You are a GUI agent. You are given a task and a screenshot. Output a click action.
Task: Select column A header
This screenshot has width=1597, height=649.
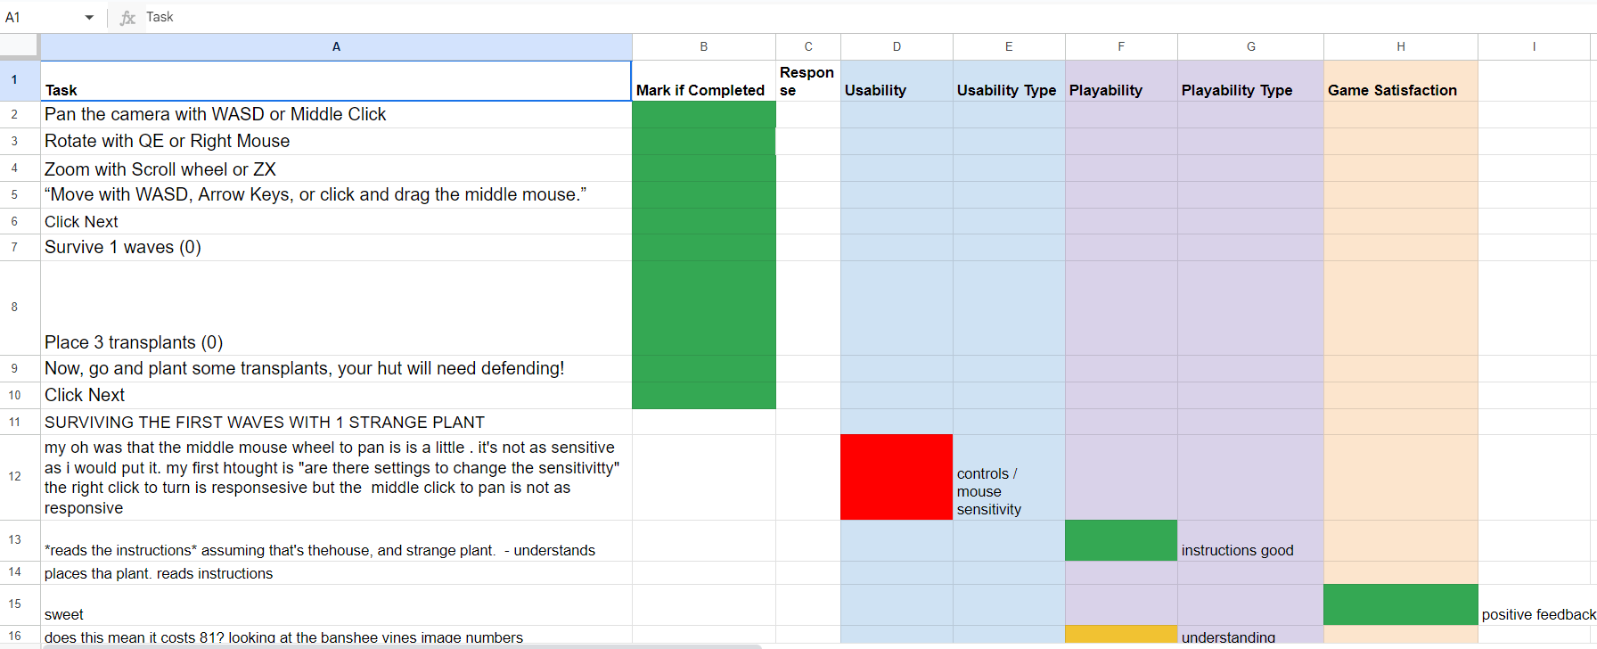(x=336, y=46)
